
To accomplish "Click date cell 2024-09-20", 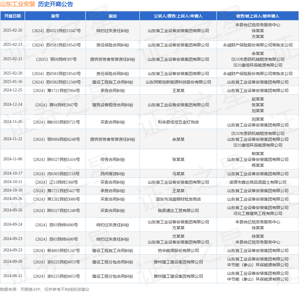I will pos(13,261).
